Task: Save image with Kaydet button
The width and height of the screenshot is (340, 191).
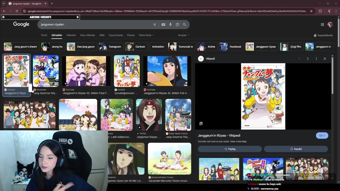Action: pos(296,149)
